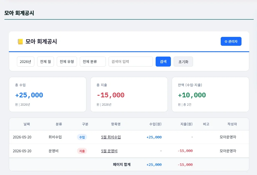This screenshot has height=175, width=257.
Task: Click the red 지출 badge
Action: [82, 151]
